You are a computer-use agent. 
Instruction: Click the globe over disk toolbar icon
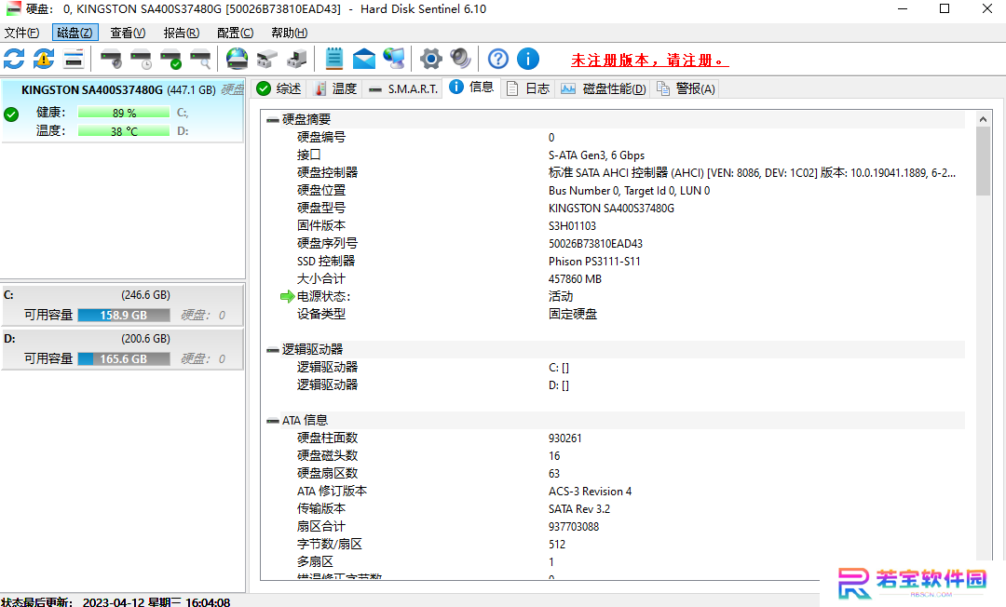click(238, 59)
